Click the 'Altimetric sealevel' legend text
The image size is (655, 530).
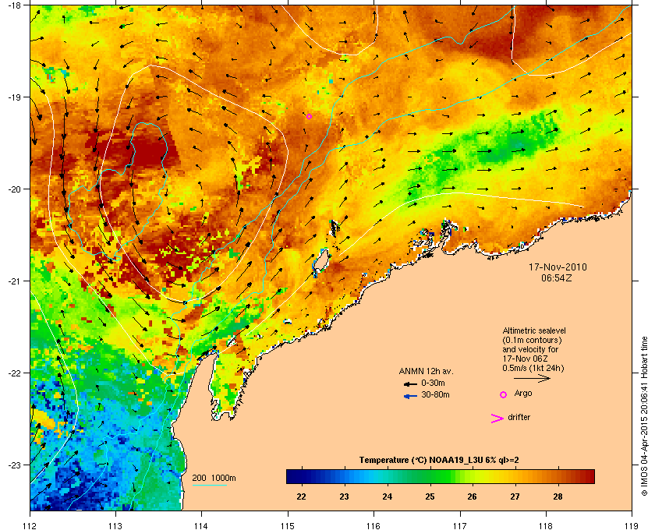pos(534,330)
